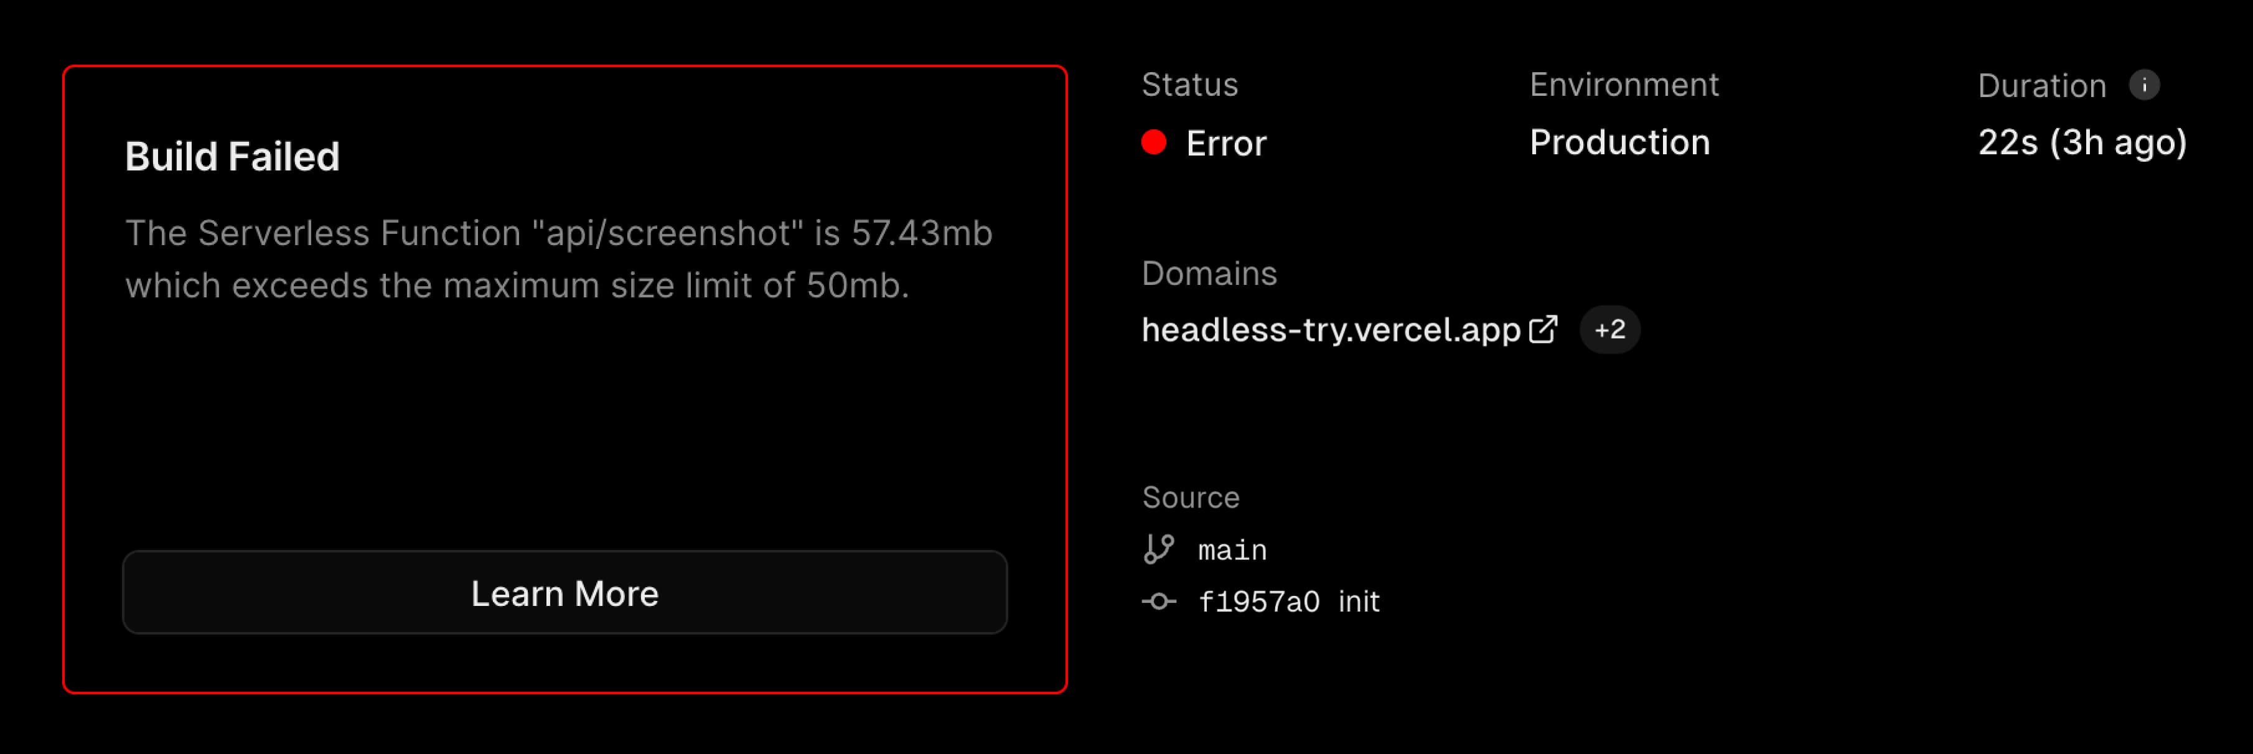
Task: Click the Duration info icon
Action: point(2143,86)
